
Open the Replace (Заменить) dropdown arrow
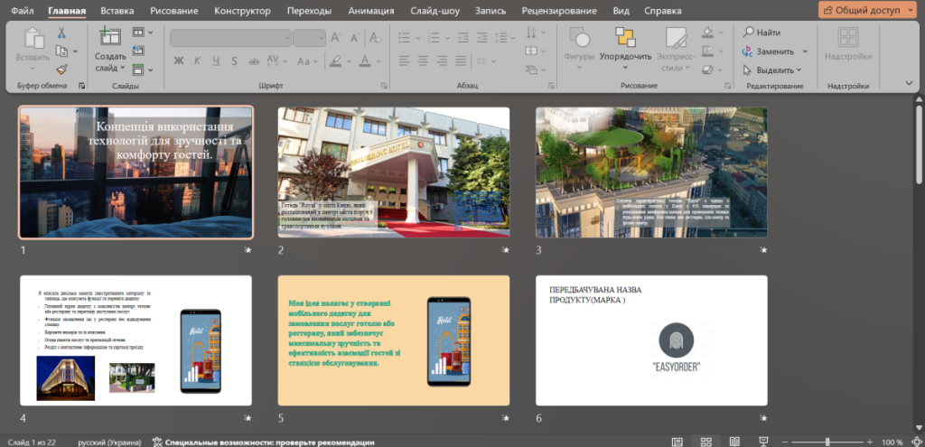coord(805,51)
